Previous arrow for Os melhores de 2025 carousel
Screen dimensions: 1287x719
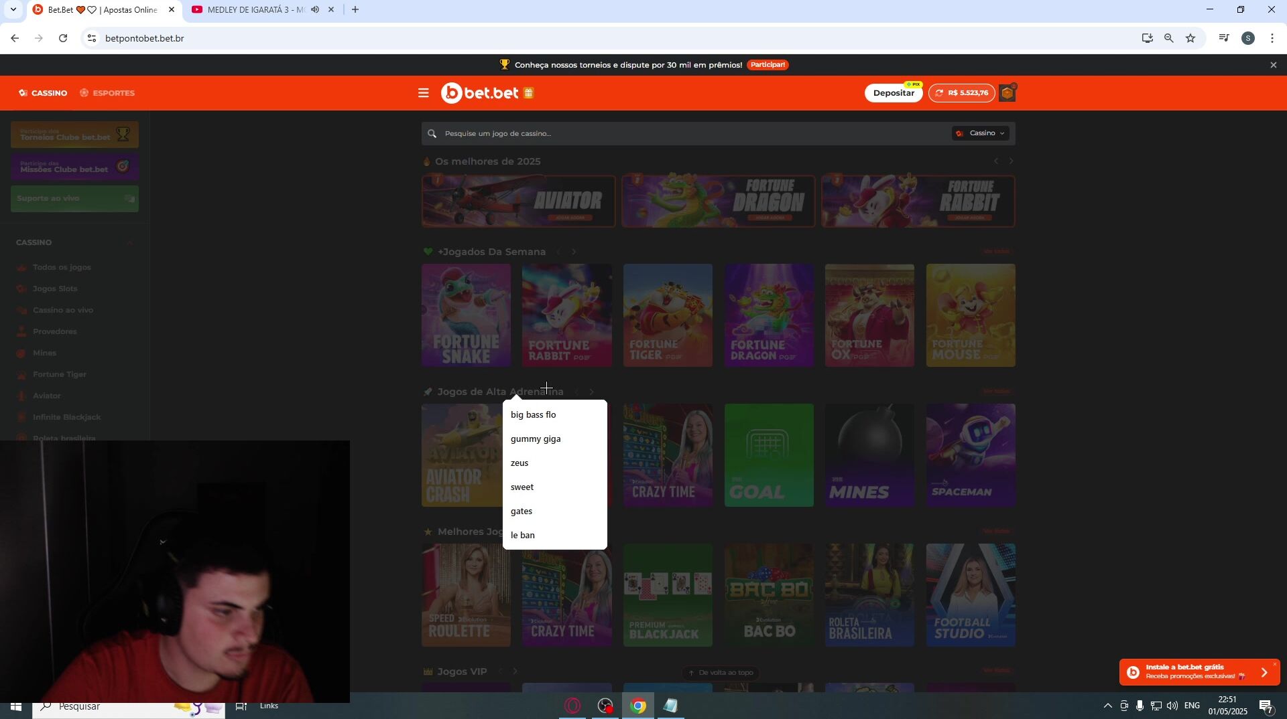[x=996, y=161]
